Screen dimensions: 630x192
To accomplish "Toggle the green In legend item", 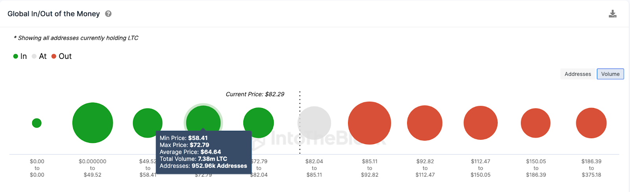I will pos(20,57).
